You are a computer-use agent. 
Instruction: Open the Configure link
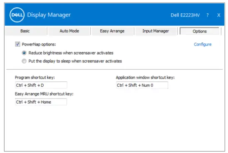pyautogui.click(x=203, y=44)
